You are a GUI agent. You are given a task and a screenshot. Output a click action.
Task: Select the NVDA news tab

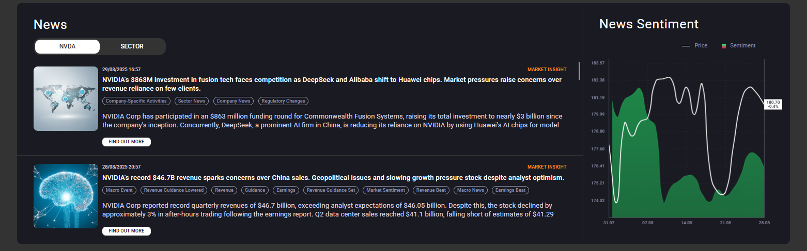(67, 46)
